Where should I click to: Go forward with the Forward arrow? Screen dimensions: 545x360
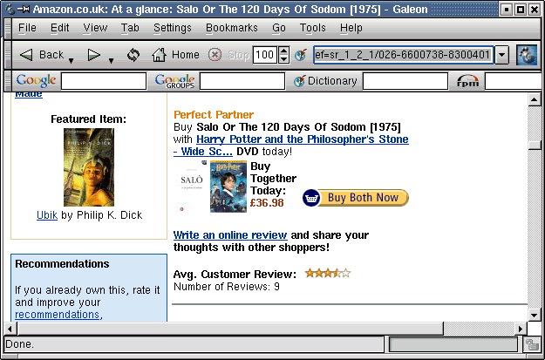pyautogui.click(x=94, y=55)
